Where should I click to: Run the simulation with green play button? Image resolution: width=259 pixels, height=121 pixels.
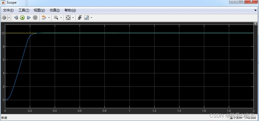pyautogui.click(x=22, y=18)
